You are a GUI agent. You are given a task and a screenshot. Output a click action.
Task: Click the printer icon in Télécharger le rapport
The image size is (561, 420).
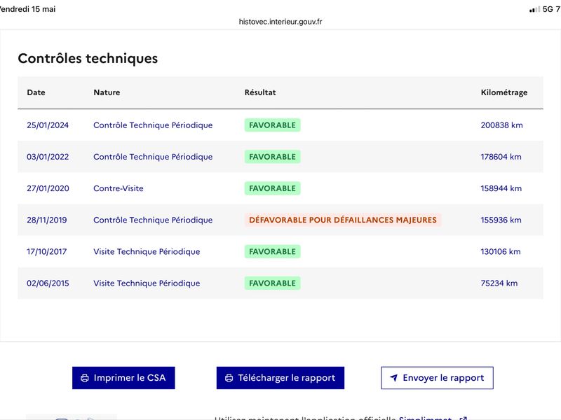click(x=229, y=378)
